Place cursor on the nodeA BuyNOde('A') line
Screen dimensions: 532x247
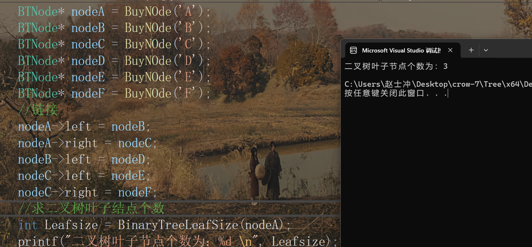[x=114, y=12]
